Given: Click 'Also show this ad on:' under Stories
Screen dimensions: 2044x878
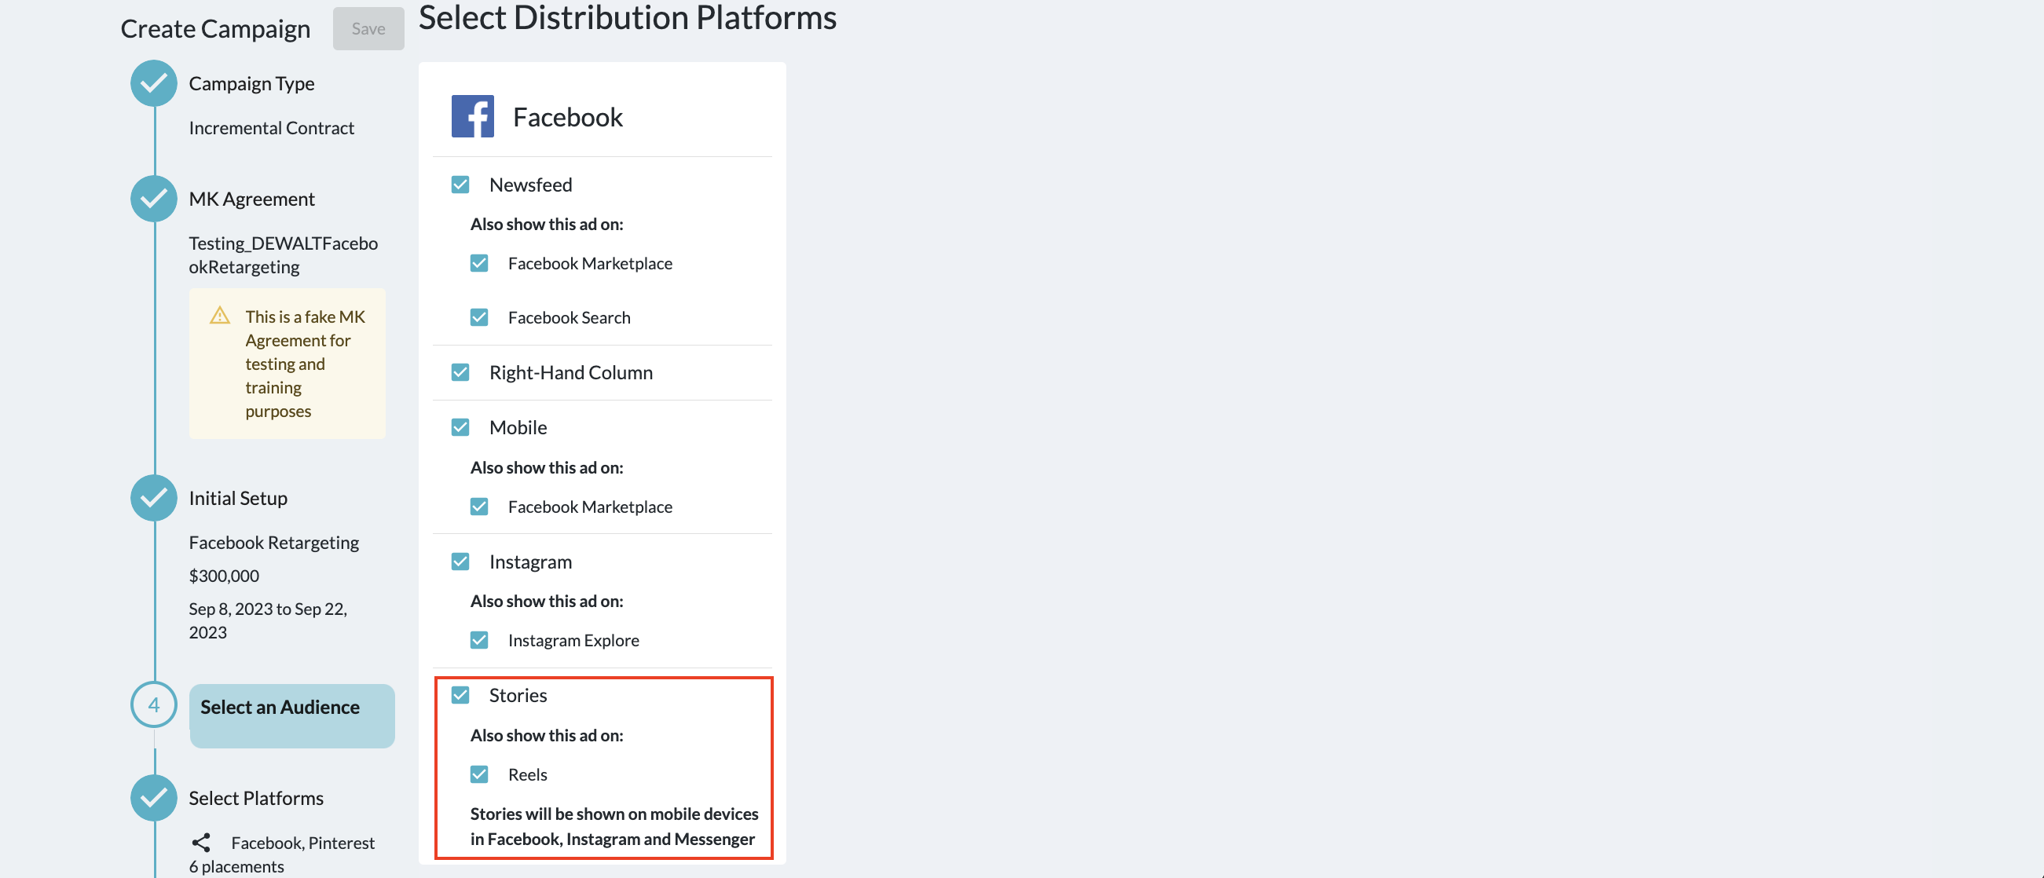Looking at the screenshot, I should click(547, 735).
